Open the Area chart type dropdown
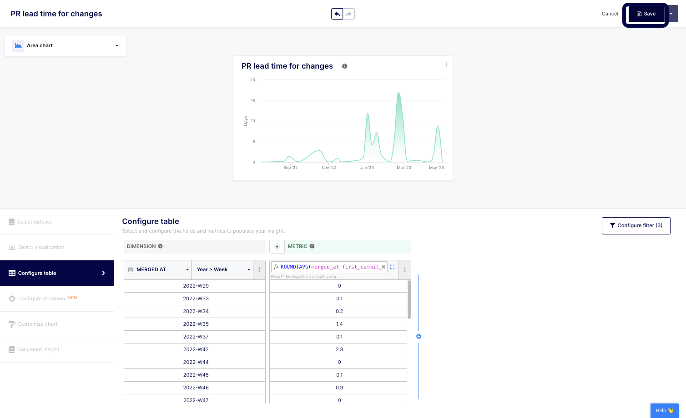This screenshot has width=686, height=418. [66, 46]
